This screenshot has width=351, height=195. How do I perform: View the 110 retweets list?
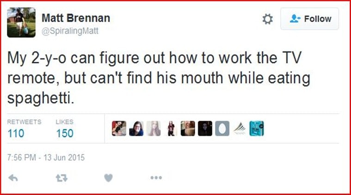[16, 134]
